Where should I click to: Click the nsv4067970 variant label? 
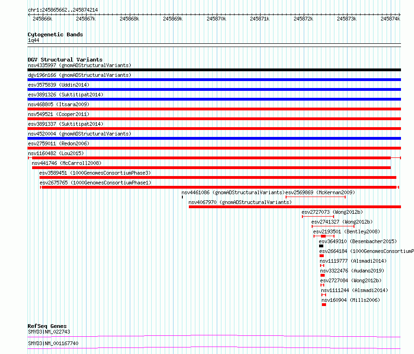240,202
